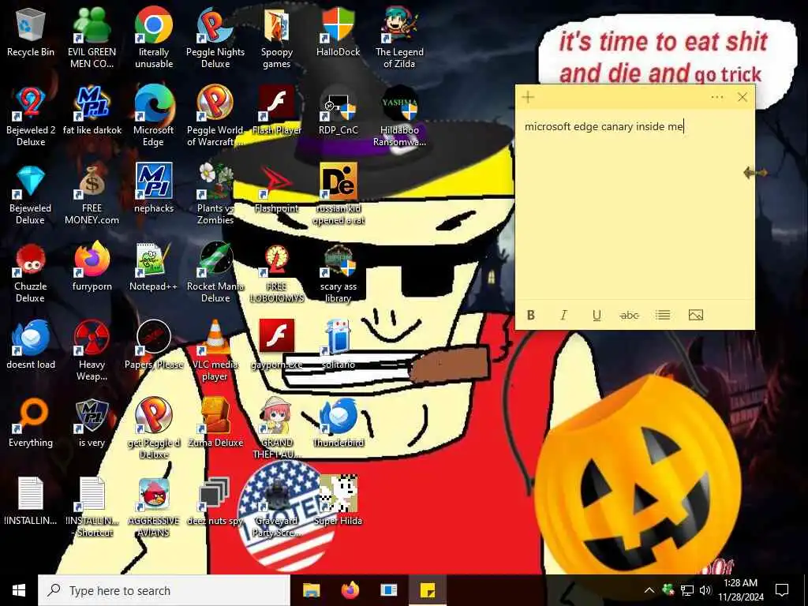Toggle bold formatting in the sticky note
This screenshot has width=808, height=606.
tap(531, 315)
